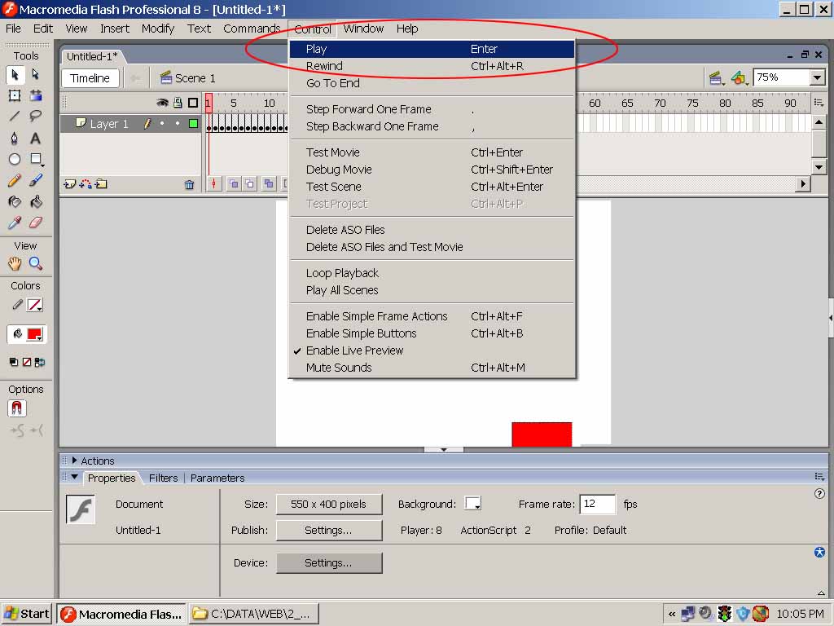
Task: Switch to the Filters tab
Action: (163, 478)
